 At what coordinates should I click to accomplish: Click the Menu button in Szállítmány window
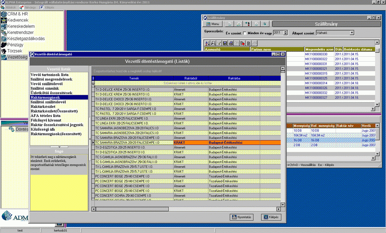[x=213, y=24]
